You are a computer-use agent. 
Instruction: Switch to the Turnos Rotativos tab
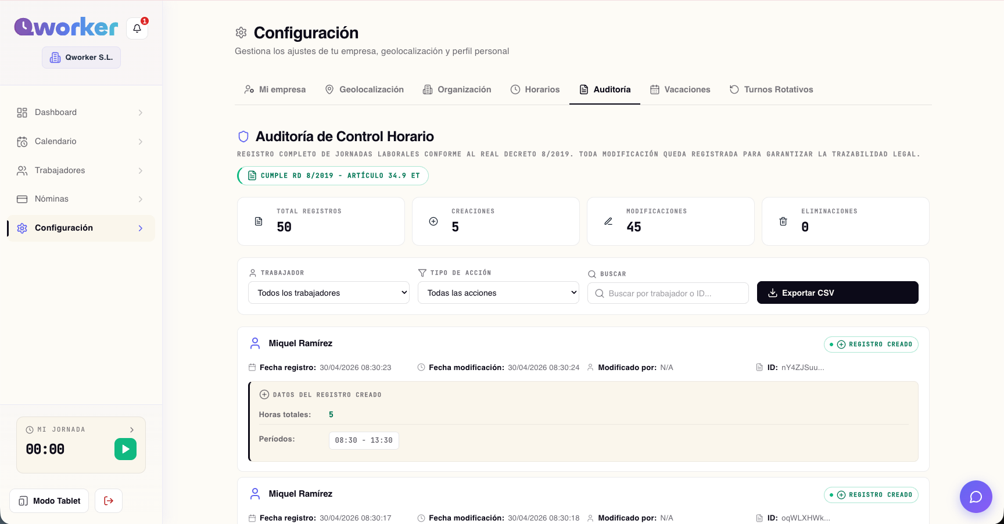pos(772,89)
